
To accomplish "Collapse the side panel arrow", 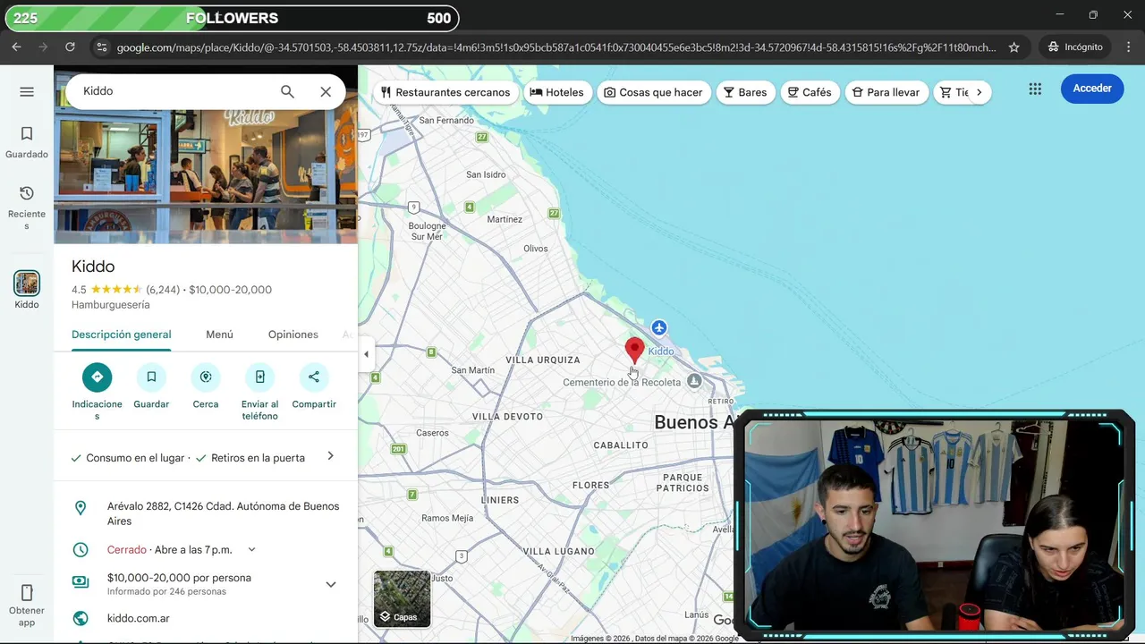I will pyautogui.click(x=366, y=354).
